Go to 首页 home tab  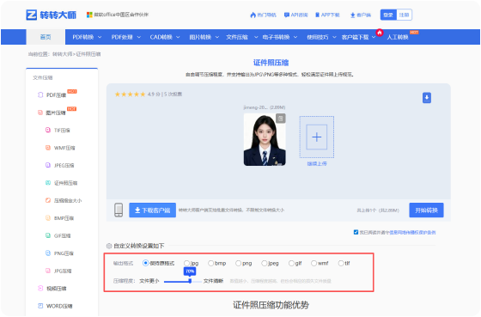pyautogui.click(x=46, y=37)
